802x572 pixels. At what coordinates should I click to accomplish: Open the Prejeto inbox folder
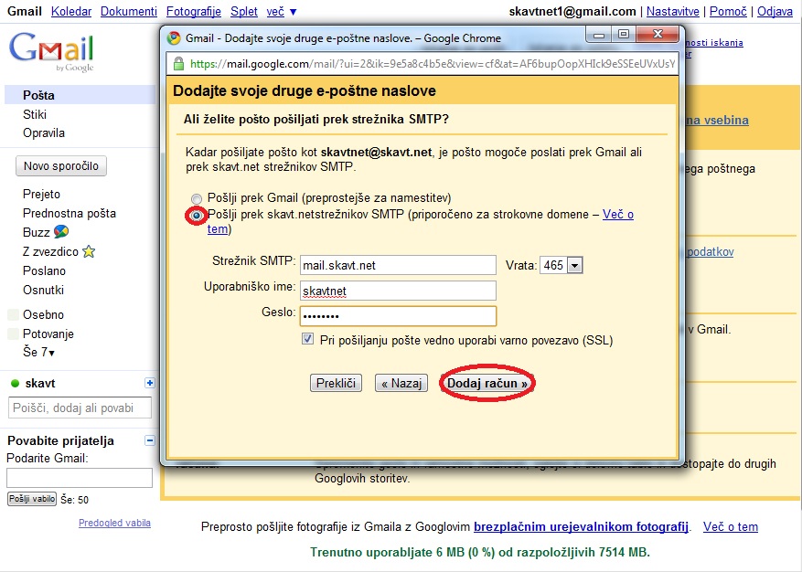pyautogui.click(x=41, y=195)
